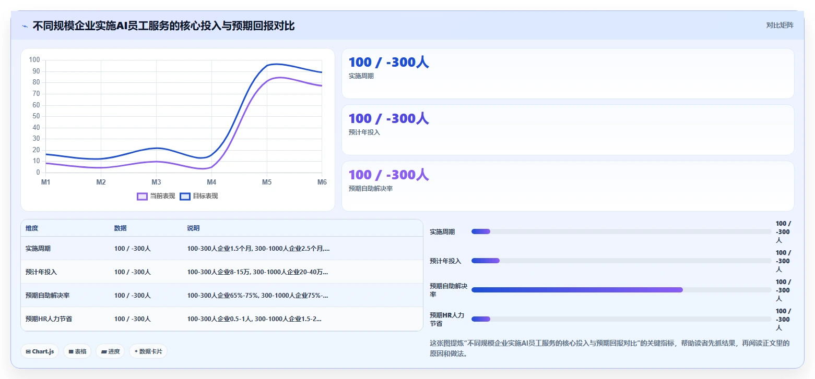Toggle the 当前表现 legend swatch
The height and width of the screenshot is (379, 815).
click(x=142, y=196)
